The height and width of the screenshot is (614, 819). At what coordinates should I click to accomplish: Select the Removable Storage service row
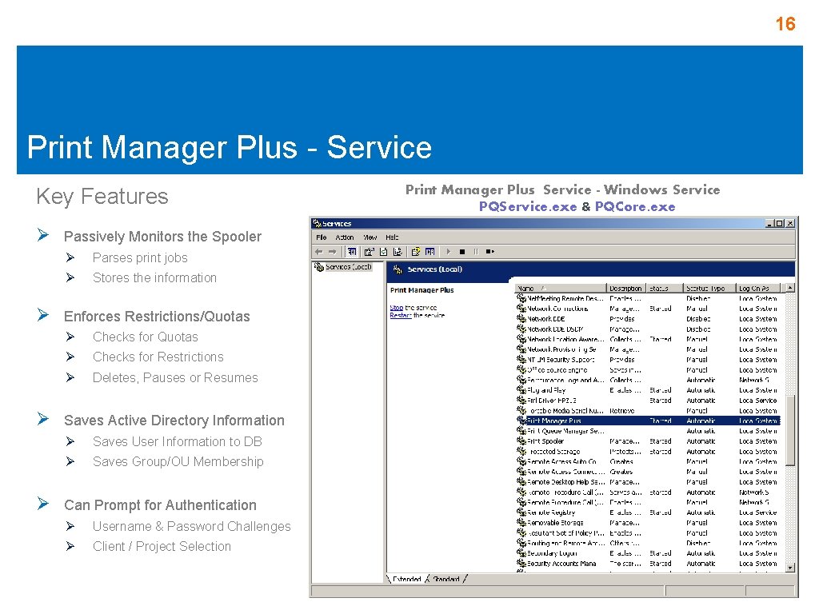648,523
